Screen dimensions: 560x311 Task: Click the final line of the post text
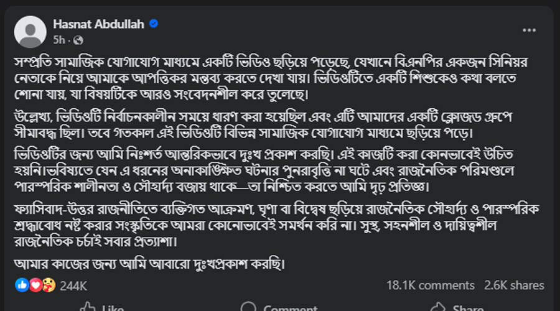tap(149, 264)
